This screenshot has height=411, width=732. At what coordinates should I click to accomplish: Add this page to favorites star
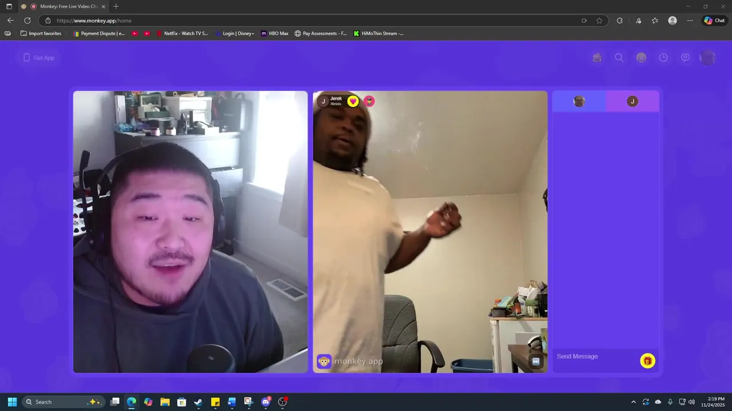click(x=599, y=21)
